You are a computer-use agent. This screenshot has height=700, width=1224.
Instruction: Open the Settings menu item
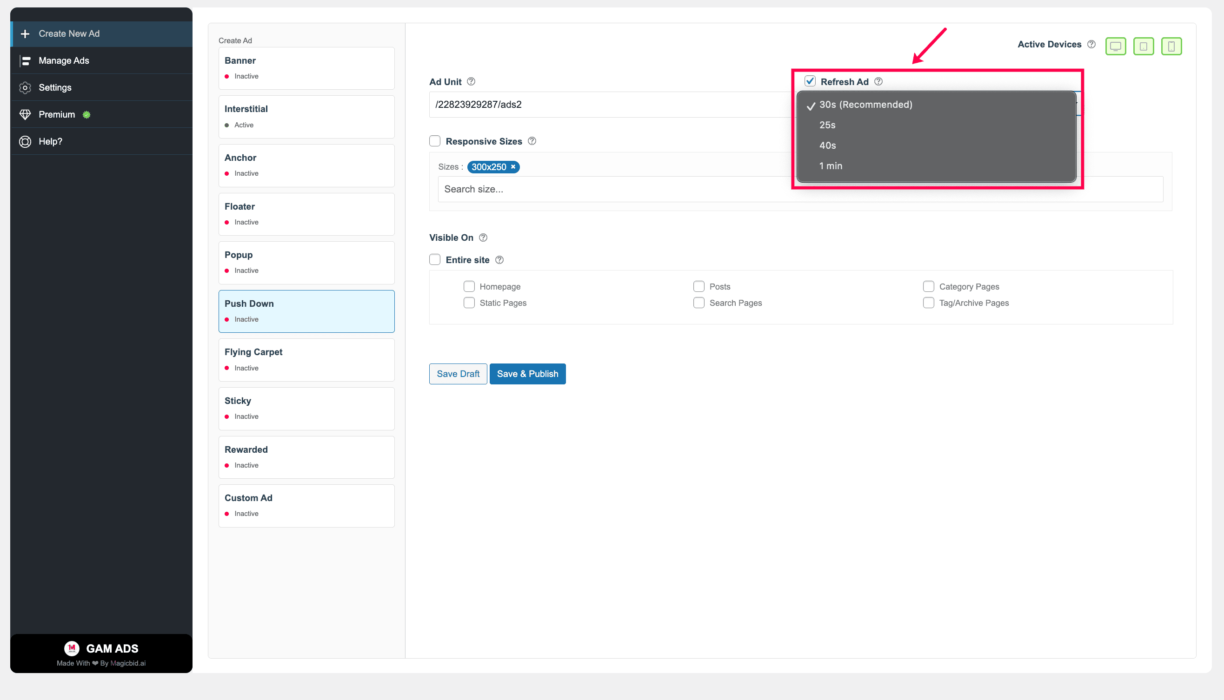(101, 87)
